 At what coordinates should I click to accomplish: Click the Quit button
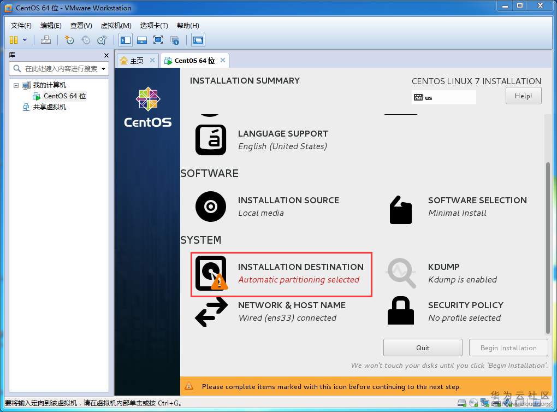pyautogui.click(x=423, y=348)
